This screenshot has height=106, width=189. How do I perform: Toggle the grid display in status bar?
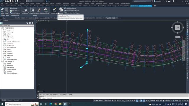(118, 101)
